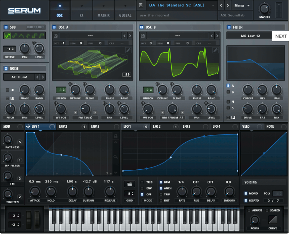Click the OSC A save wavetable icon
This screenshot has height=234, width=289.
click(56, 36)
